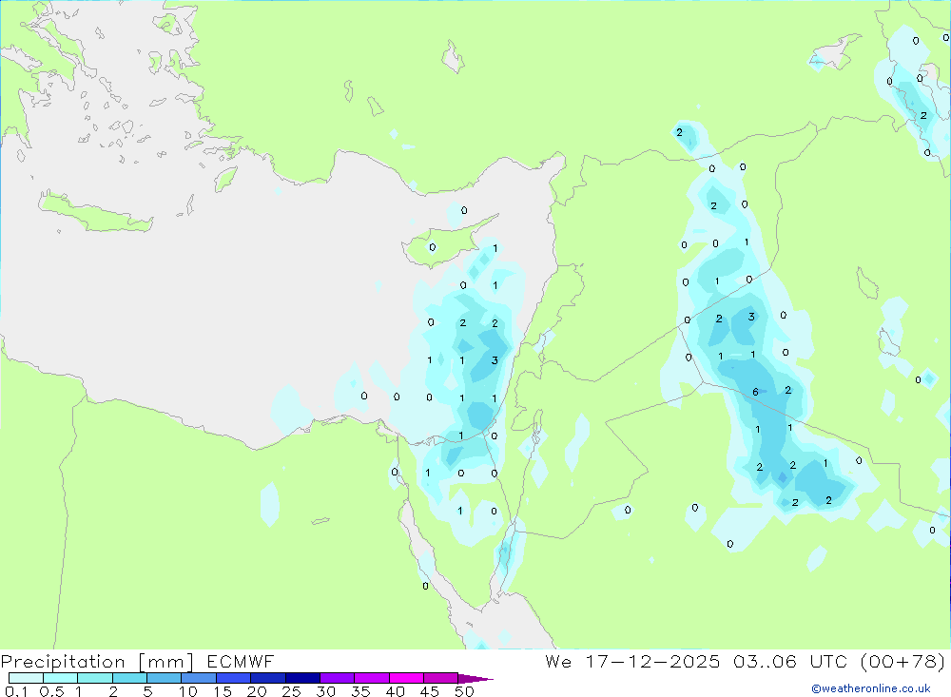
Task: Click the 'ECMWF' model label
Action: pyautogui.click(x=241, y=662)
